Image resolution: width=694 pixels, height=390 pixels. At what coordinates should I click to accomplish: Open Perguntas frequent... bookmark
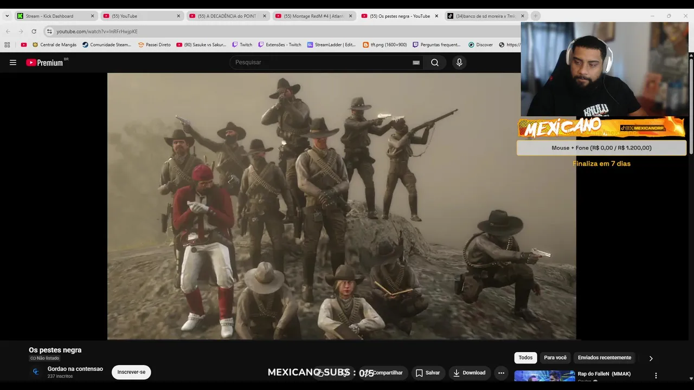tap(436, 45)
